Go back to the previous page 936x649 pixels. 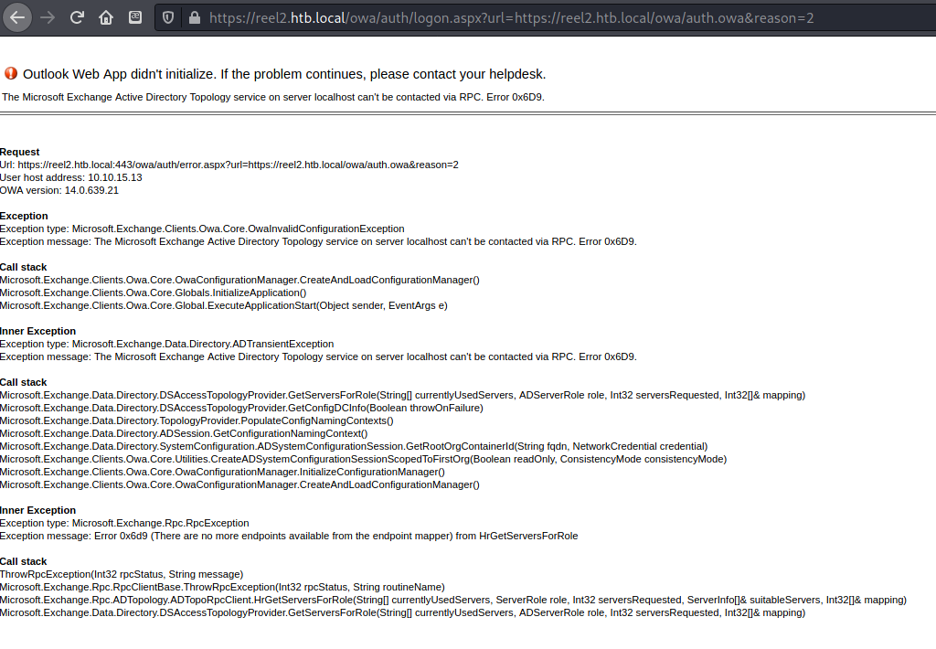click(x=18, y=17)
